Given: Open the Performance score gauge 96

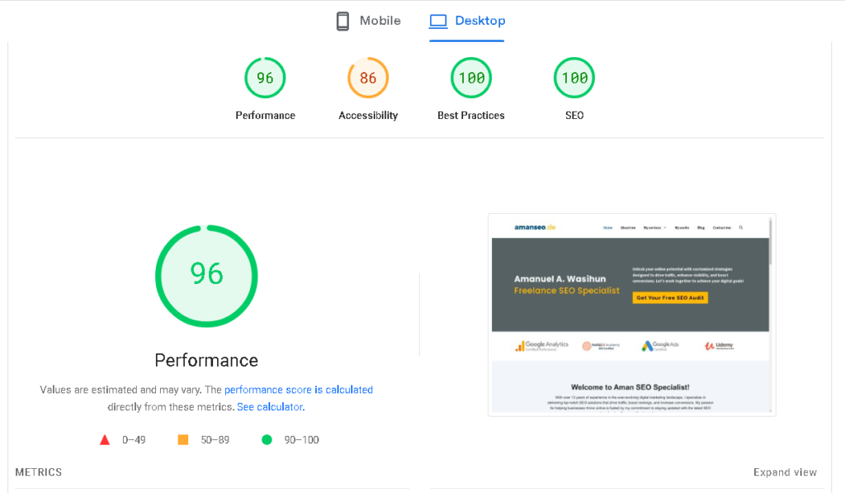Looking at the screenshot, I should (x=265, y=78).
